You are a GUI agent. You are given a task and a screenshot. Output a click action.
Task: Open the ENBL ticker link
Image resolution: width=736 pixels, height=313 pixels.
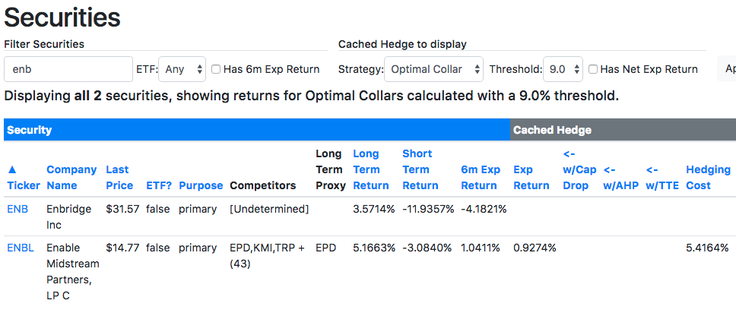[x=21, y=248]
